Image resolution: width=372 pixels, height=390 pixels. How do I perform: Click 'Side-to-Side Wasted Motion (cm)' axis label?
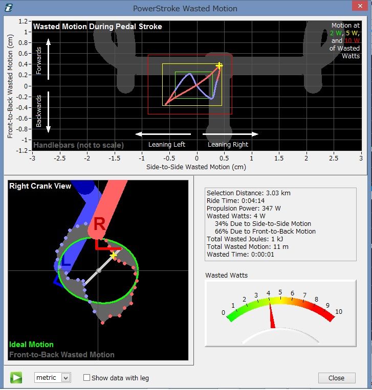[196, 167]
